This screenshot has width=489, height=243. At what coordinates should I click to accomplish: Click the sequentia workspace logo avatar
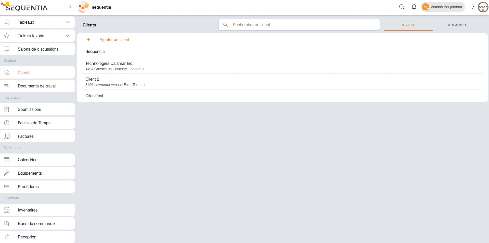pyautogui.click(x=83, y=7)
